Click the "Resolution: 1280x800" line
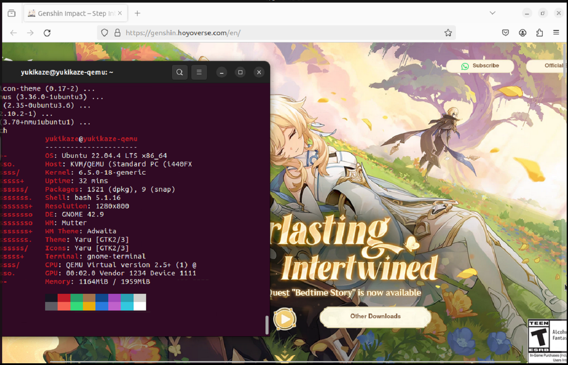 [87, 206]
